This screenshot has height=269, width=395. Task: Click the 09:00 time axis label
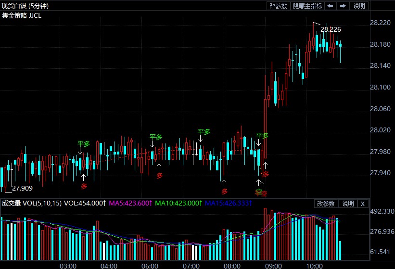point(273,266)
